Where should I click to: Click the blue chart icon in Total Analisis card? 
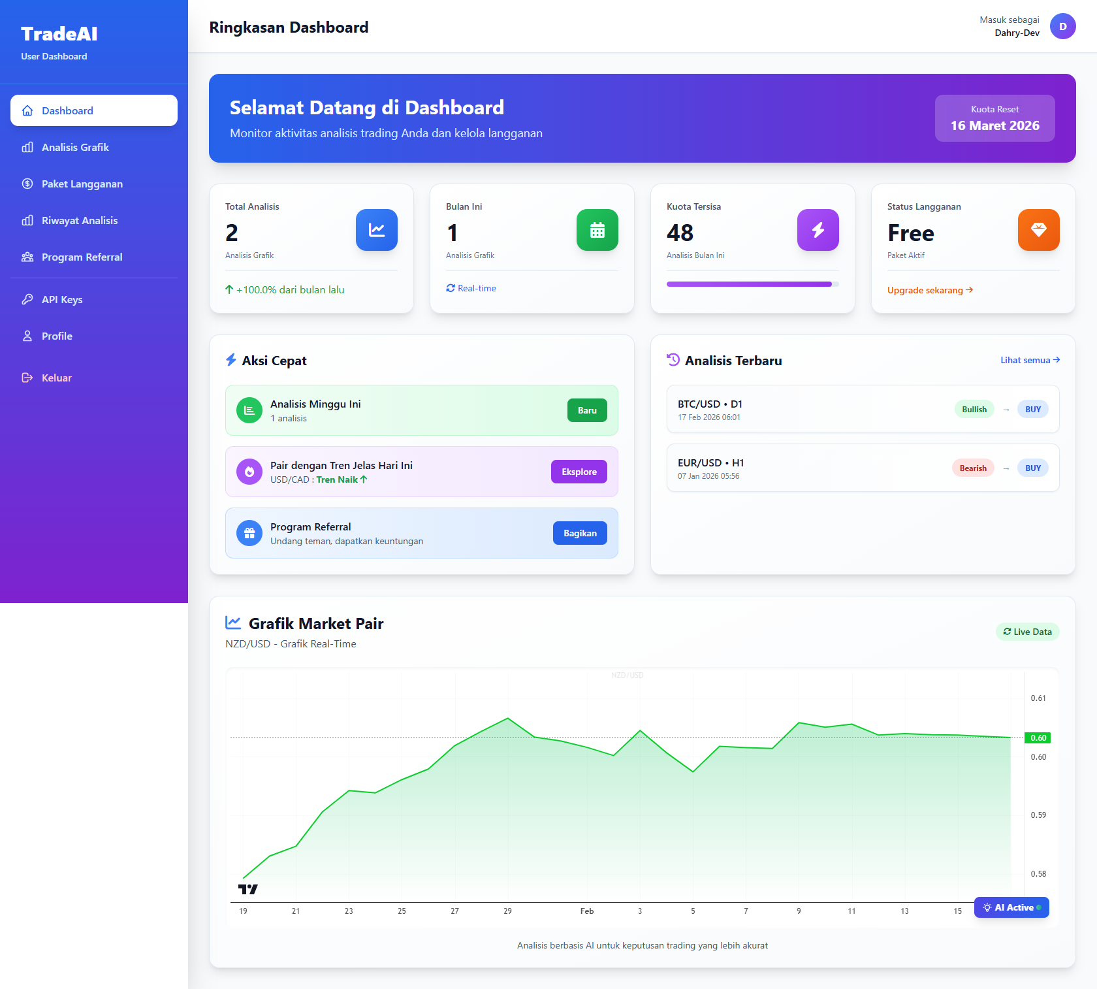click(x=376, y=230)
